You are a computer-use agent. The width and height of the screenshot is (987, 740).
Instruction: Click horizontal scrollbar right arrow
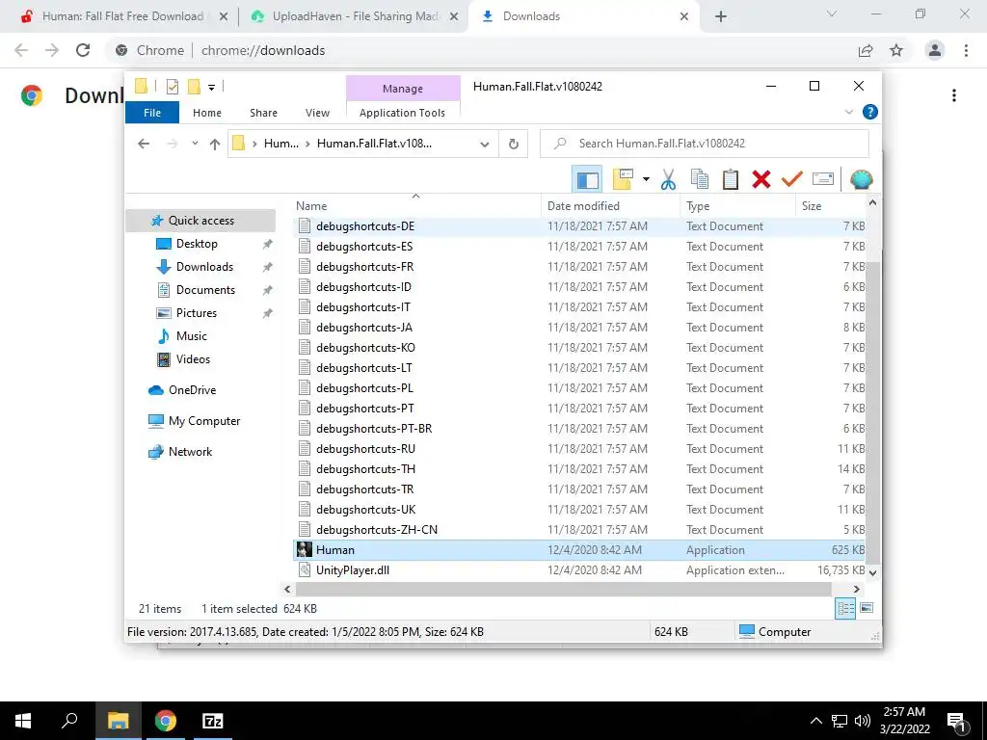pyautogui.click(x=857, y=589)
